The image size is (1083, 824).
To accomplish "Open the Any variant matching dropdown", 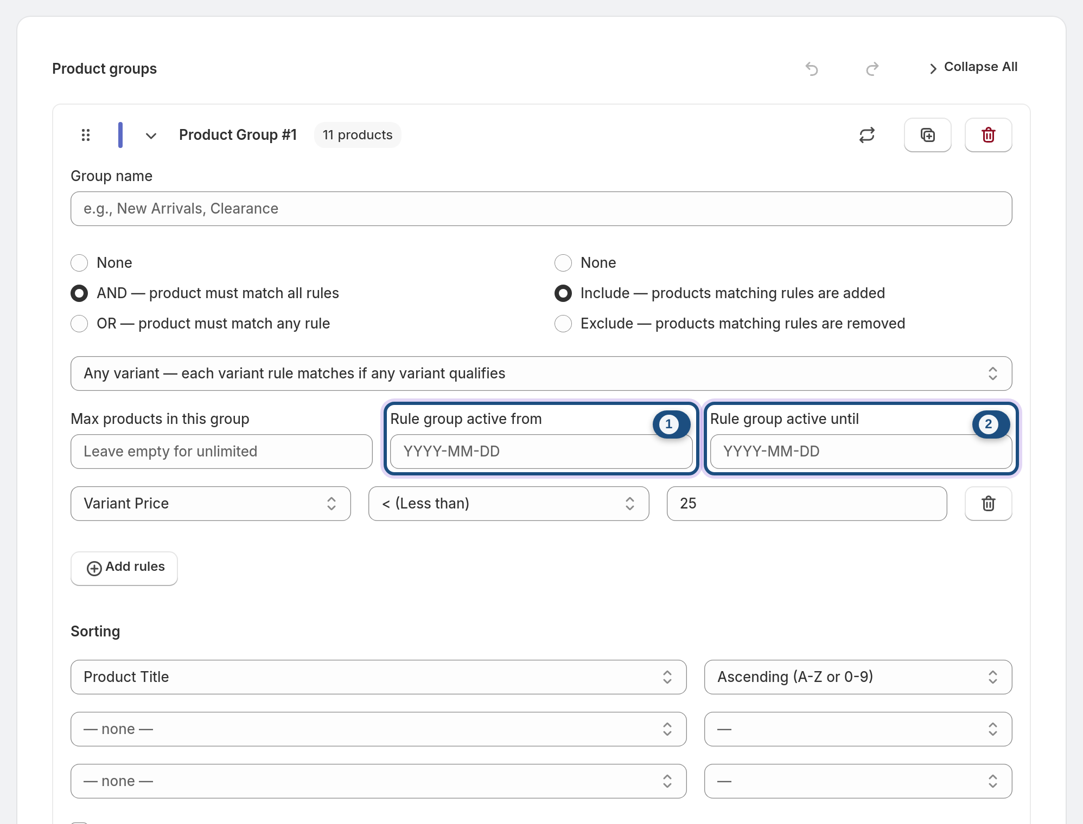I will point(541,374).
